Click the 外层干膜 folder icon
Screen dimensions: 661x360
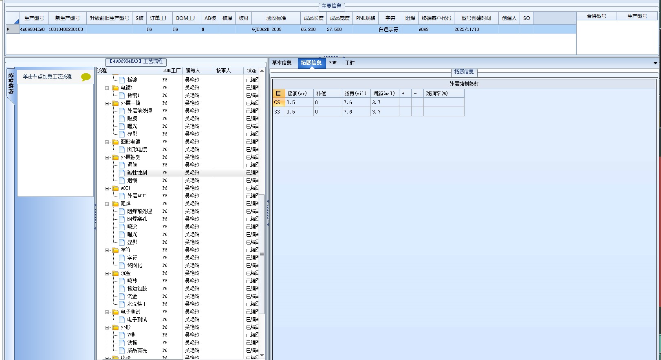[115, 103]
